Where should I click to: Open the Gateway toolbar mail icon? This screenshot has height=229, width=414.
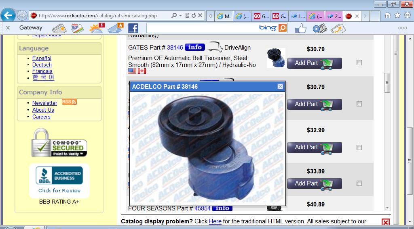115,28
